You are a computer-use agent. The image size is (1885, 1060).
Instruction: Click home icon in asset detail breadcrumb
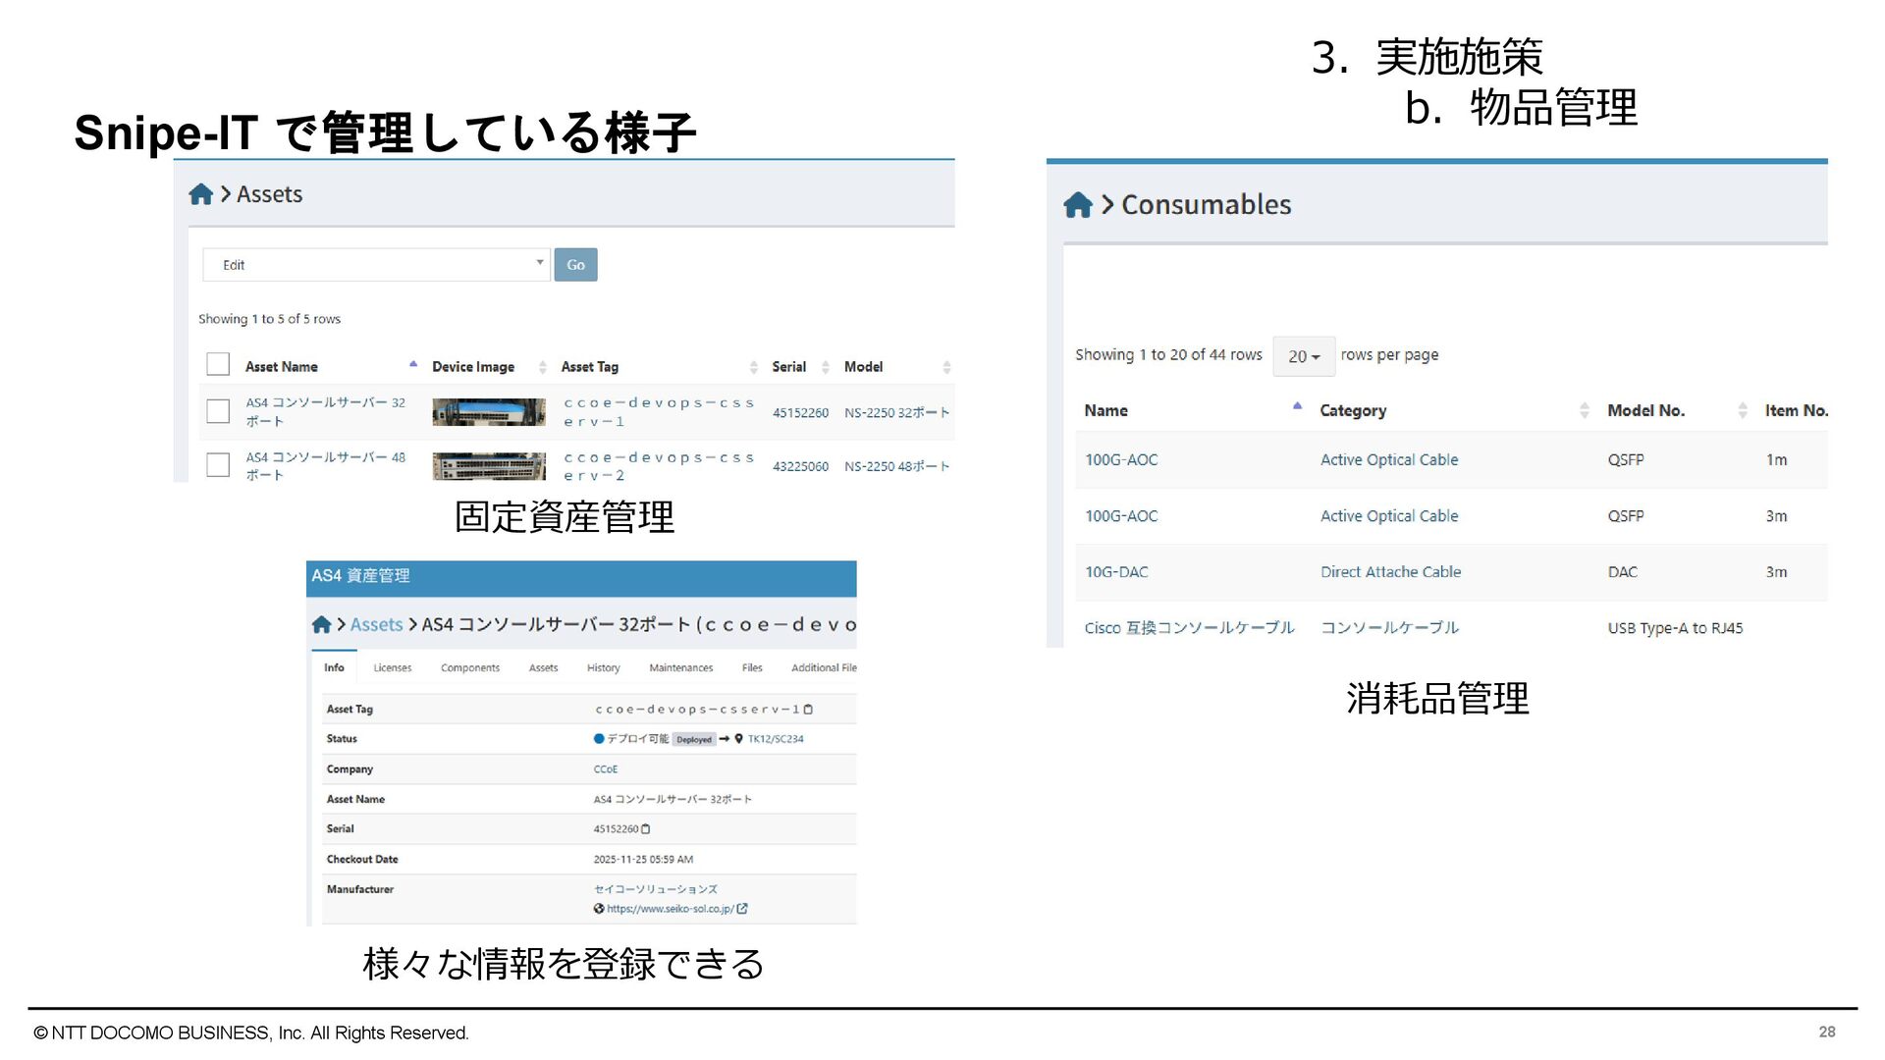pos(321,625)
